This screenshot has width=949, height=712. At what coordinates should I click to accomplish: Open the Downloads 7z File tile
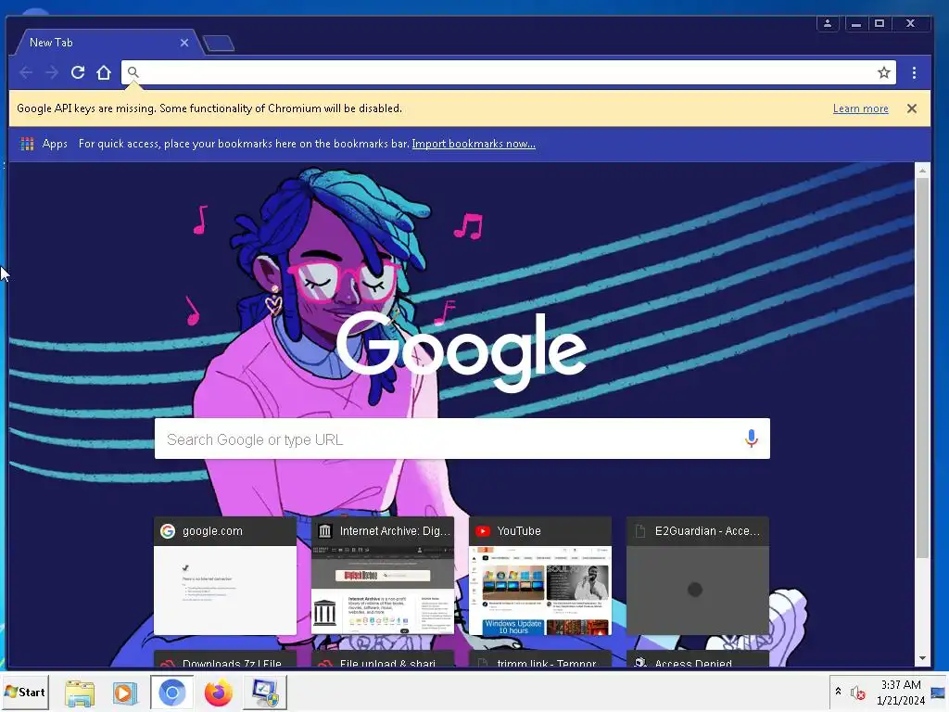[225, 659]
